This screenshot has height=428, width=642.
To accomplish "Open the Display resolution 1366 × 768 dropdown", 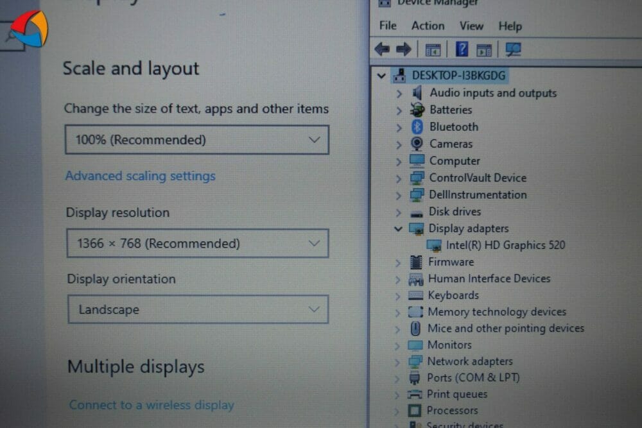I will coord(198,243).
